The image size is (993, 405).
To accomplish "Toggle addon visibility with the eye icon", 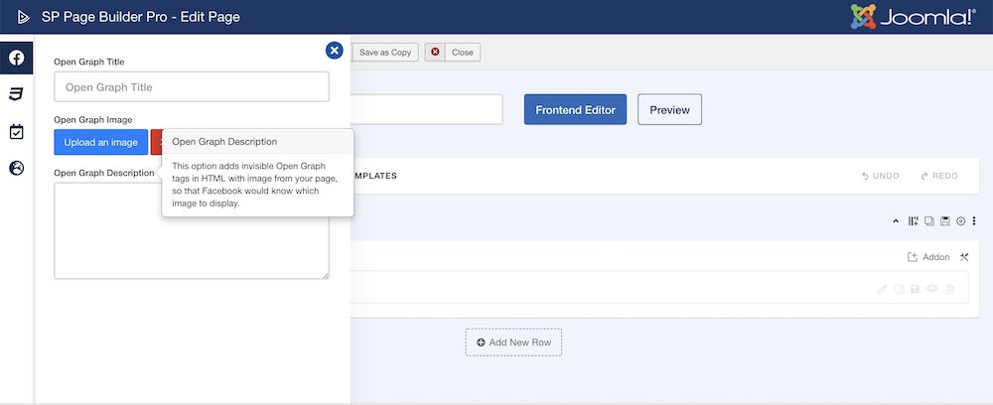I will tap(931, 289).
